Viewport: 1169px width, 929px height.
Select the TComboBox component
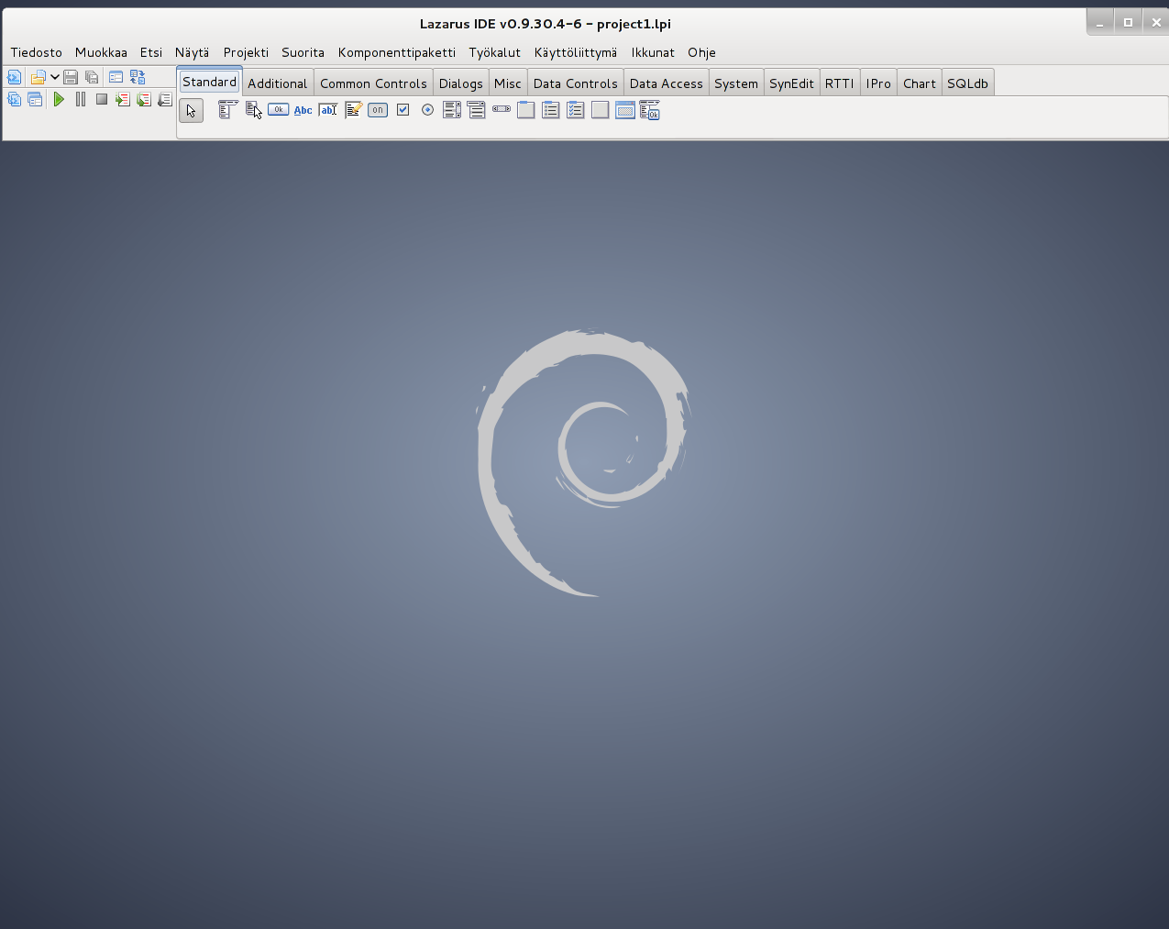coord(477,110)
